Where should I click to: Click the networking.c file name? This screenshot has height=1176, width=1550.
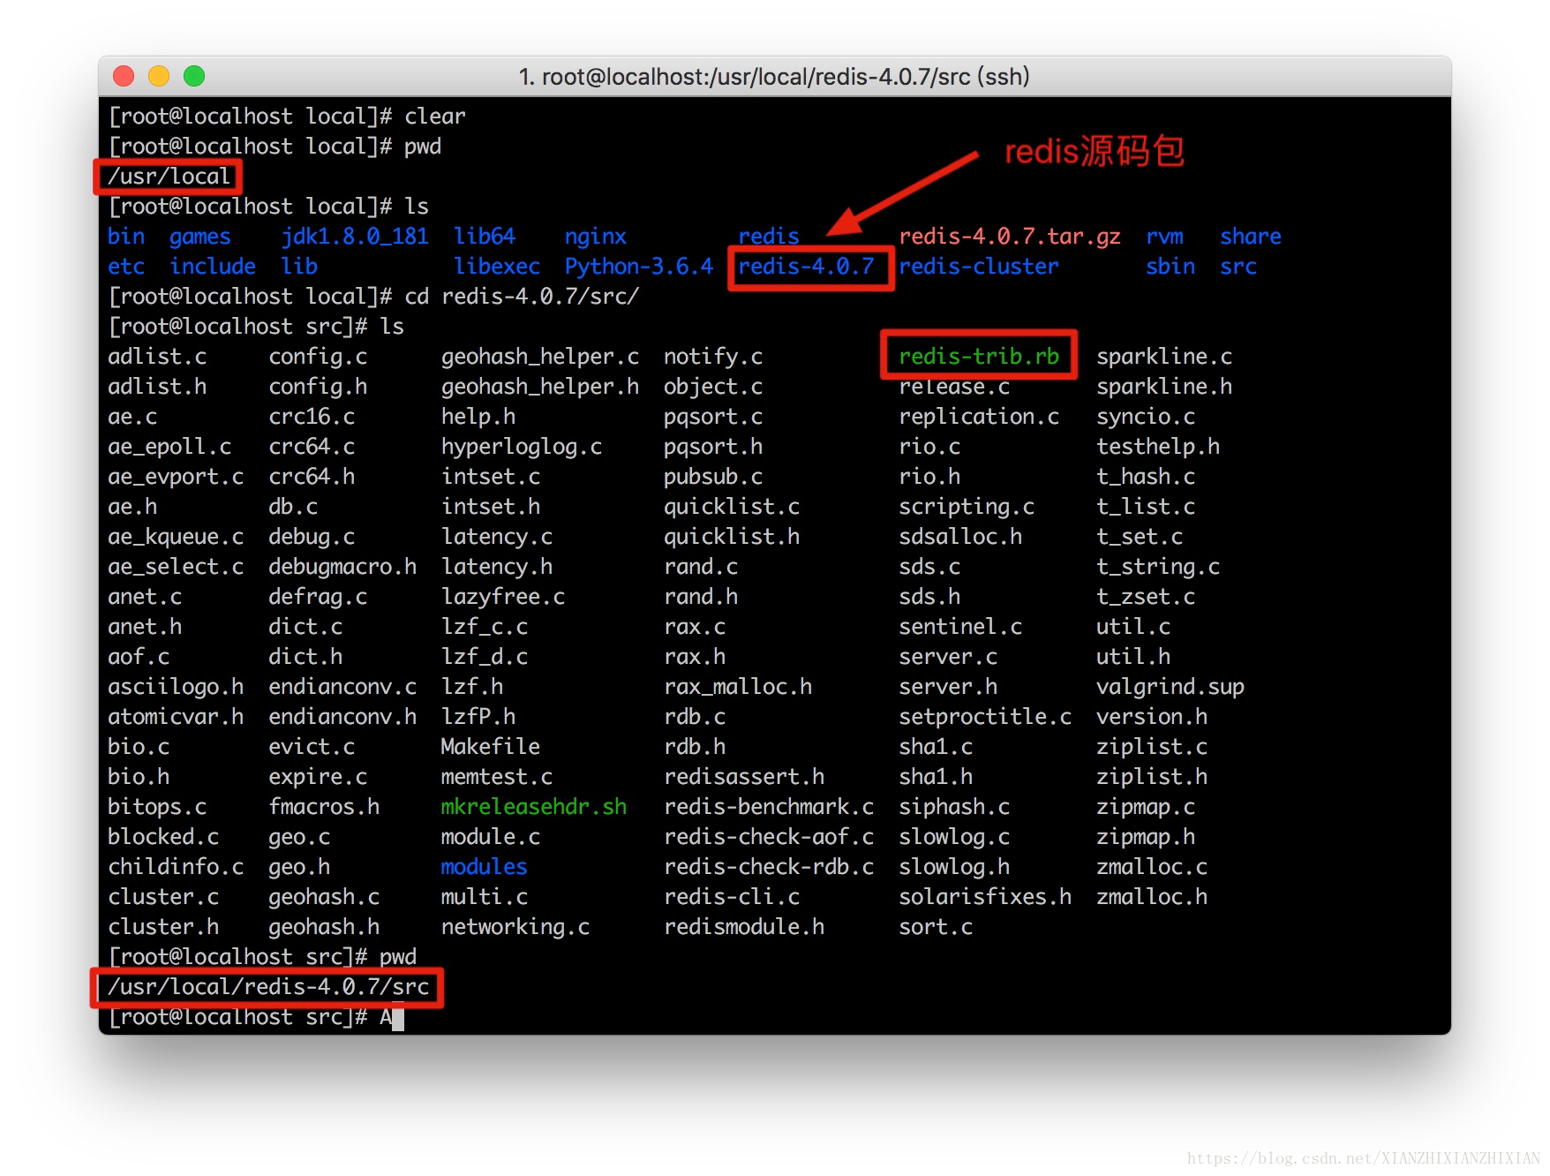coord(515,927)
